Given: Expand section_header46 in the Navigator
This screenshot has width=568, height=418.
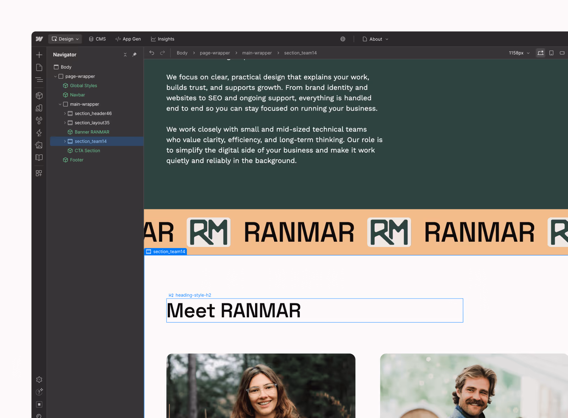Looking at the screenshot, I should [65, 113].
